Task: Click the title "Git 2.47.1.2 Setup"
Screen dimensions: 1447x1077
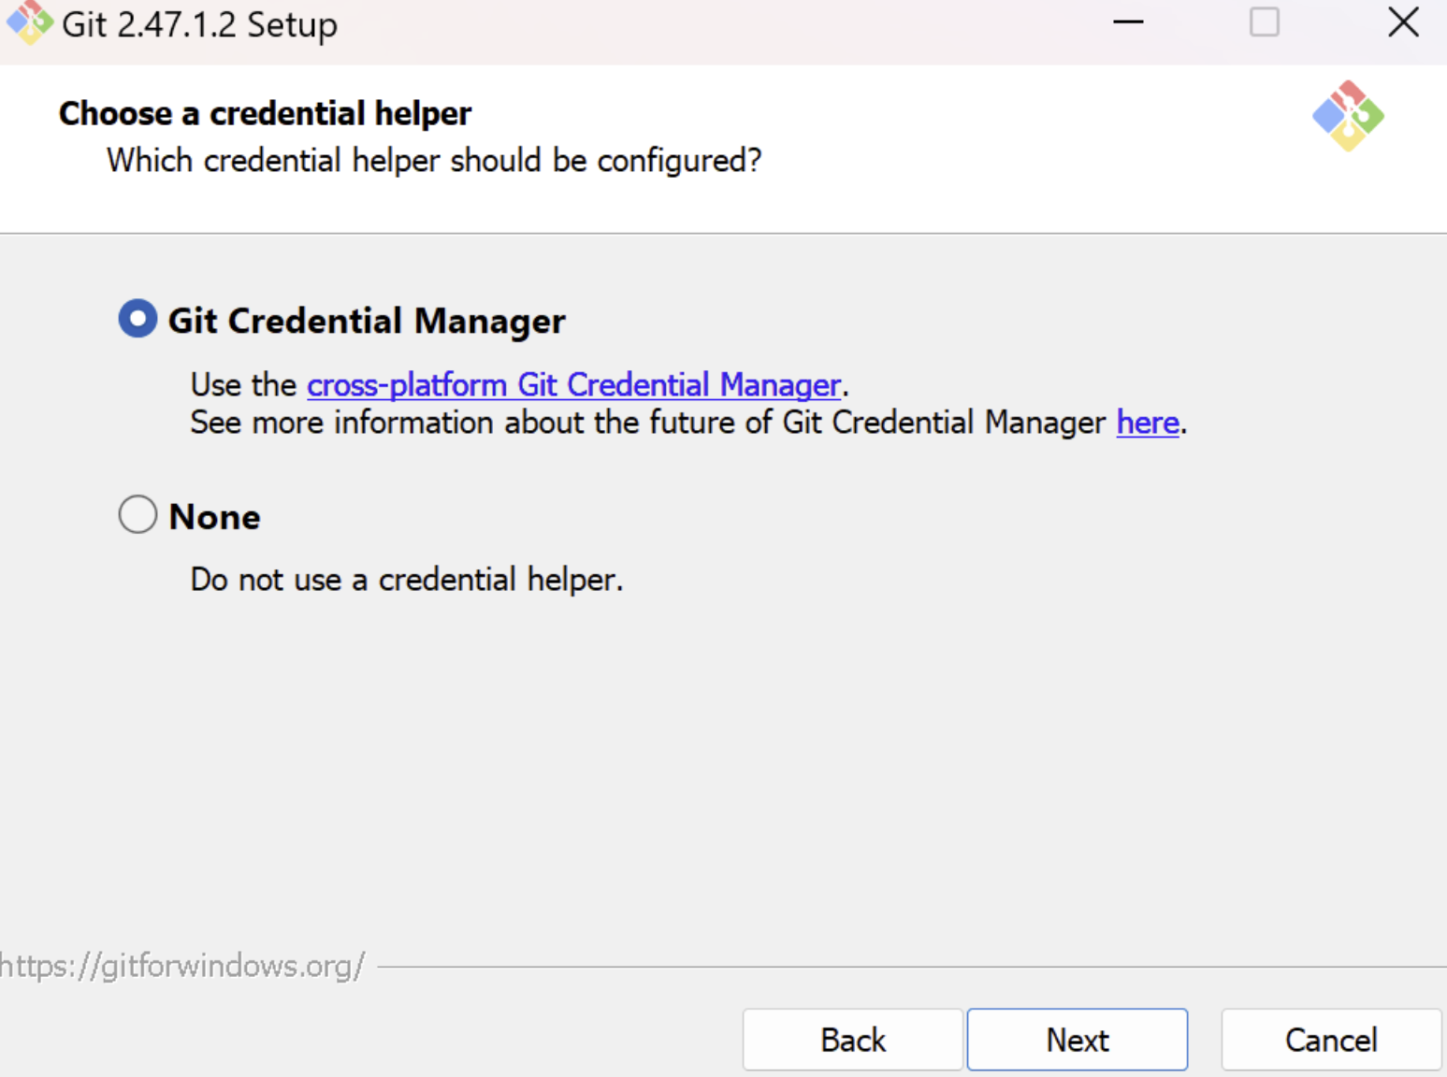Action: [199, 24]
